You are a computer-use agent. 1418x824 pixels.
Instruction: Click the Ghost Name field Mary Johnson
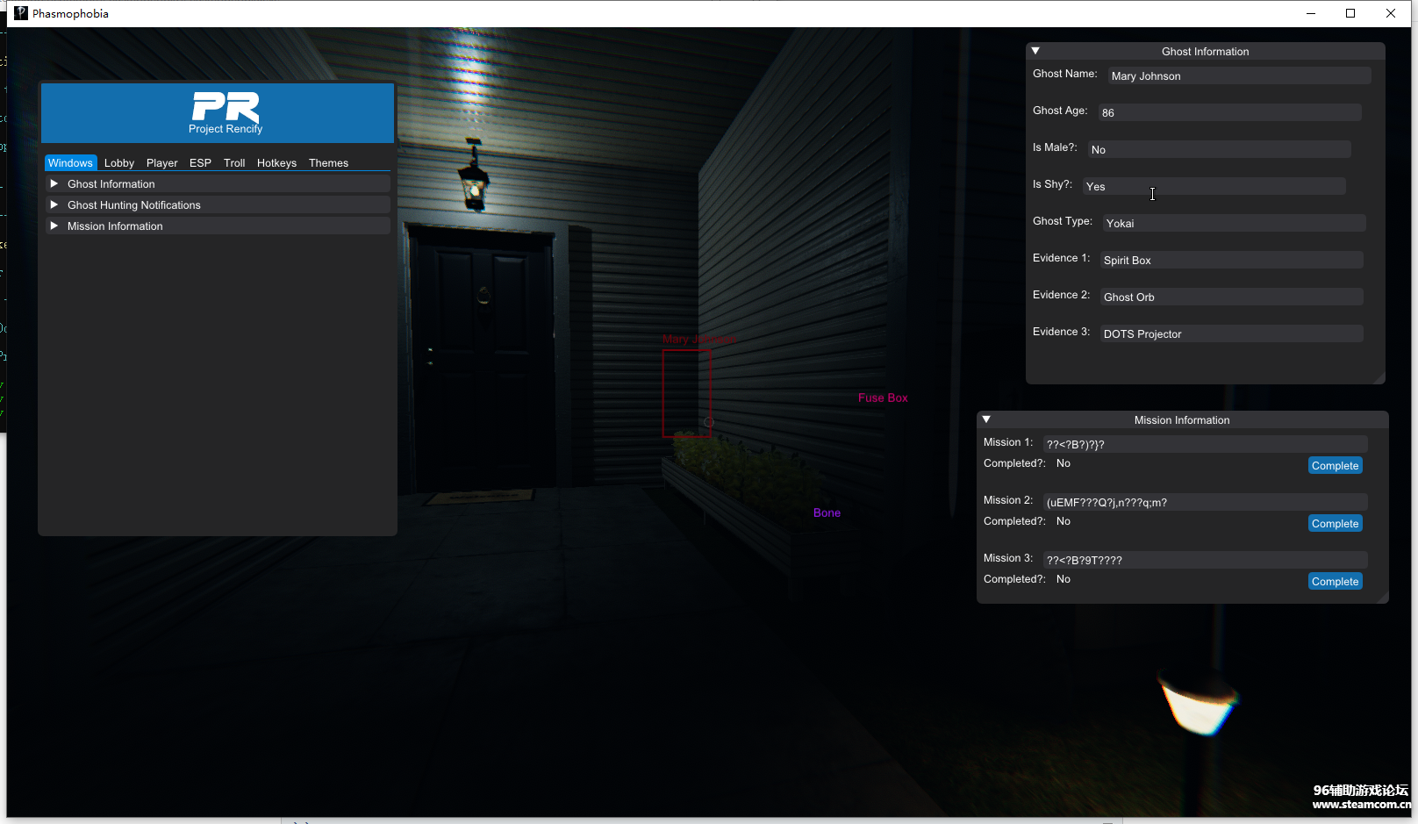point(1239,76)
